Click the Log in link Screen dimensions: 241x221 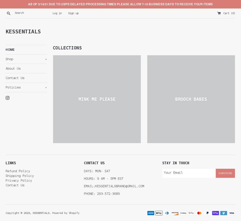coord(57,13)
